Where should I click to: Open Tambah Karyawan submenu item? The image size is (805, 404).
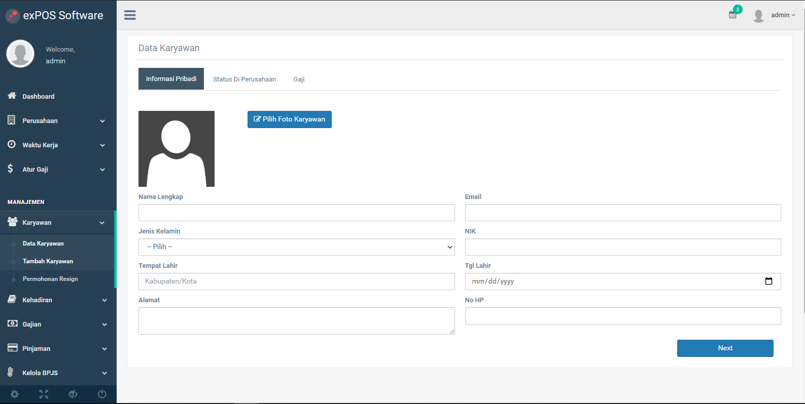48,261
